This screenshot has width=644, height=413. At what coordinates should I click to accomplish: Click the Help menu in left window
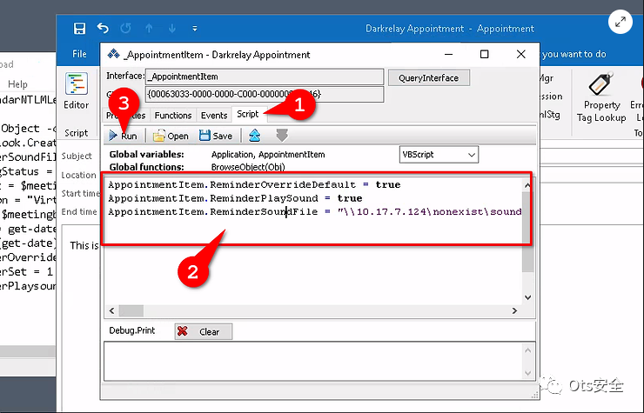17,84
